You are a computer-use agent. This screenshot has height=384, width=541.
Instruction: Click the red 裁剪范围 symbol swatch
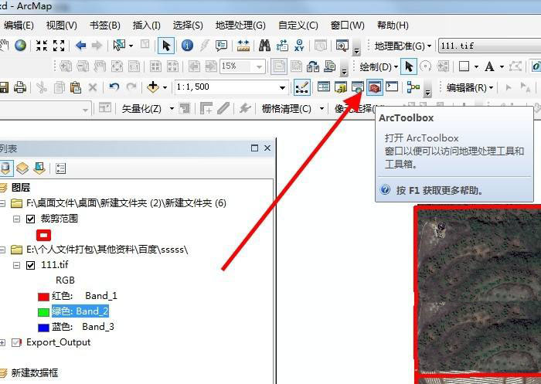click(x=43, y=236)
